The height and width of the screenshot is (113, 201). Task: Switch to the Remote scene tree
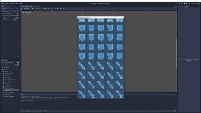(5, 11)
